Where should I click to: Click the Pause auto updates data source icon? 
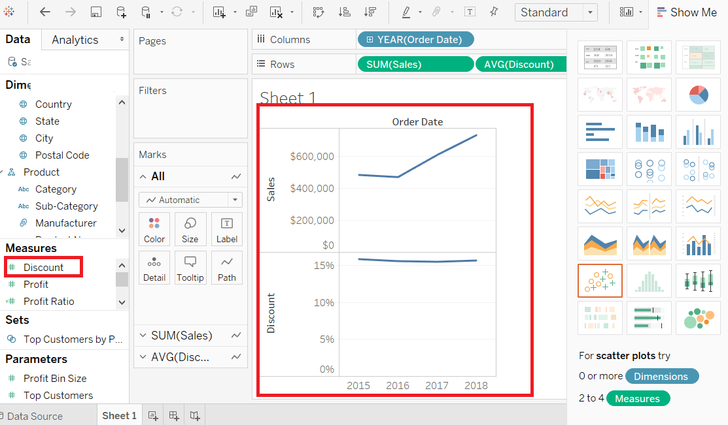coord(146,12)
